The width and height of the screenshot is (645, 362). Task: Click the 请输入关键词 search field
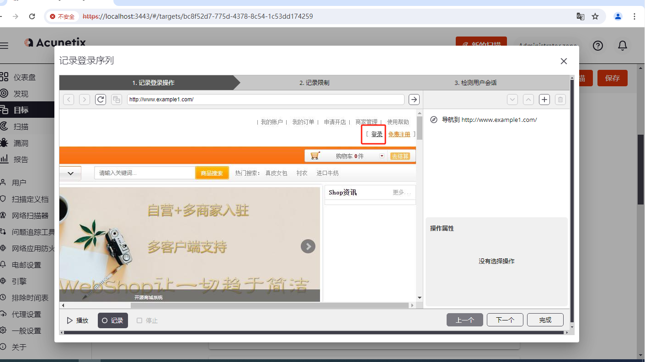145,173
